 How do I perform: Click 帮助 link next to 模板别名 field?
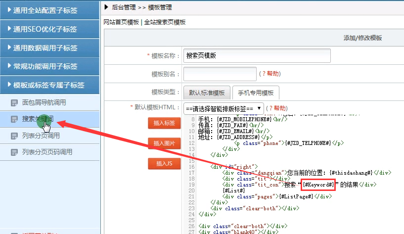[273, 74]
